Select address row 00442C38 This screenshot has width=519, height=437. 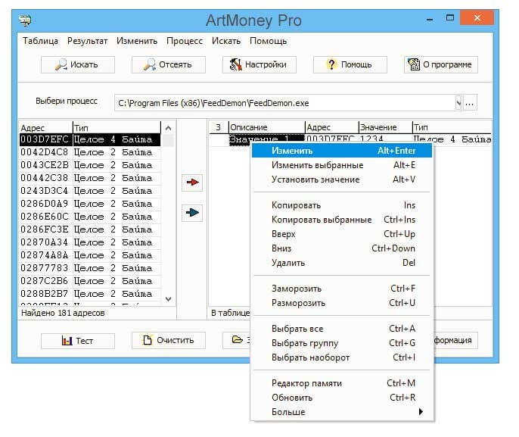(90, 178)
